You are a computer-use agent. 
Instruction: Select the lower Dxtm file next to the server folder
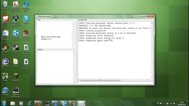pyautogui.click(x=26, y=64)
